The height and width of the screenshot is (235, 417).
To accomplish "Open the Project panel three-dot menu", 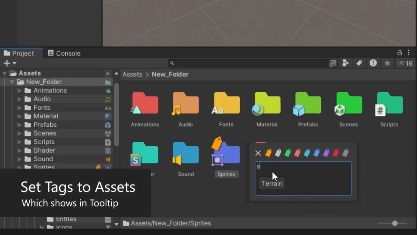I will click(409, 53).
